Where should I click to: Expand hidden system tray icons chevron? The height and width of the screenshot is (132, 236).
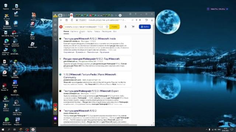point(206,129)
